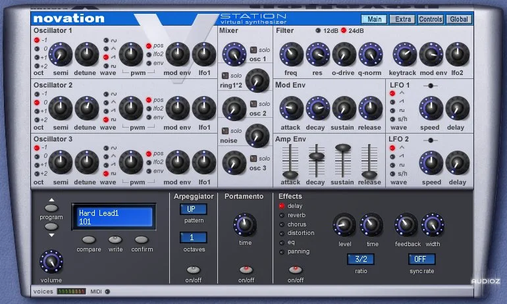Click the Mixer osc 1 level knob
The image size is (507, 304).
tap(234, 54)
